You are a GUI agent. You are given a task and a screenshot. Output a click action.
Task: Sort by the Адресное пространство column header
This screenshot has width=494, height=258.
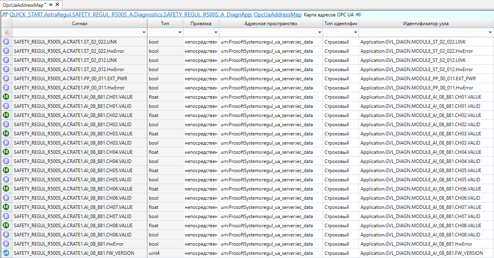pos(271,24)
